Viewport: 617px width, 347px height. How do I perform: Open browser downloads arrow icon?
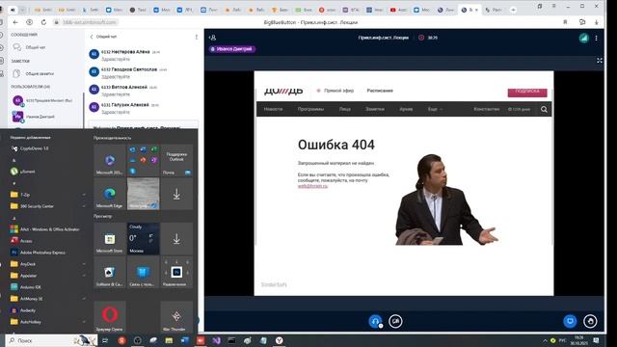coord(597,22)
